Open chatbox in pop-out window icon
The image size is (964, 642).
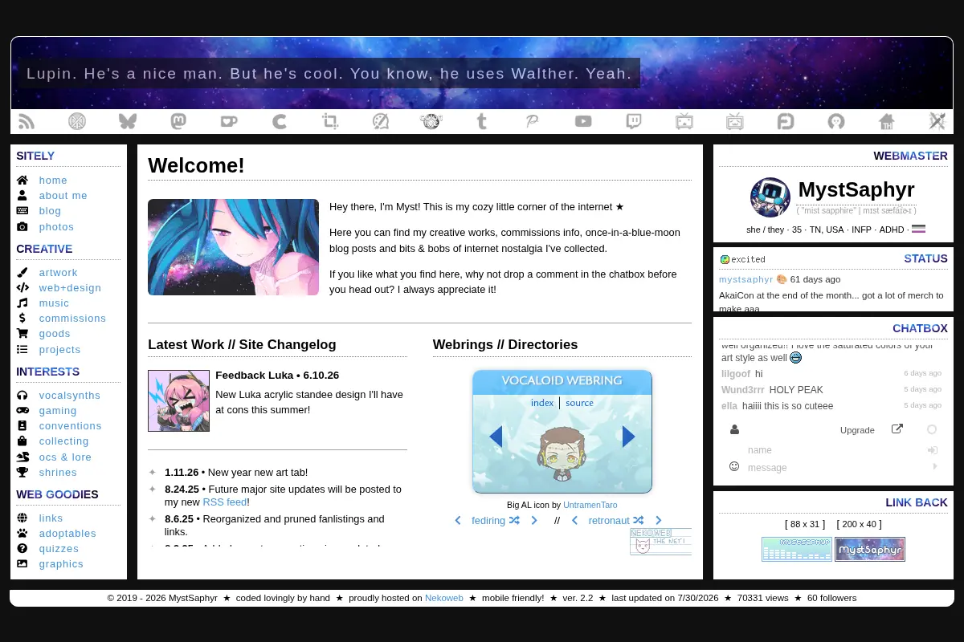click(x=897, y=429)
